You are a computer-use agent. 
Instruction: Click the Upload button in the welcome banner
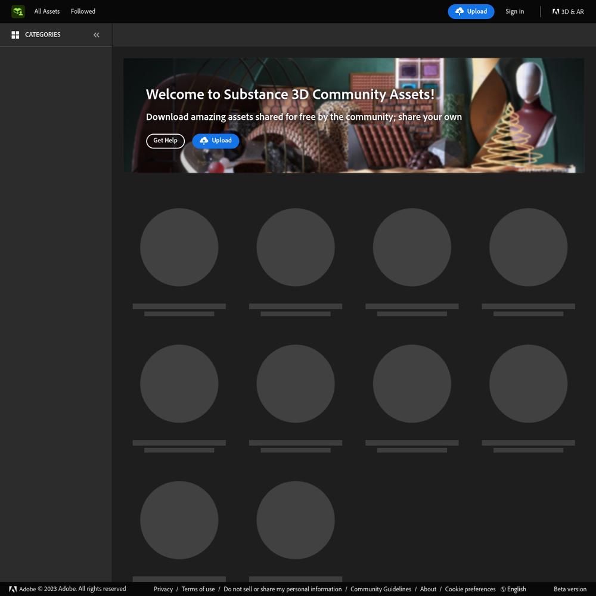coord(216,141)
